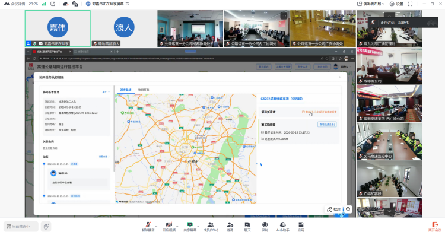Click the 查看全部 link under 动态

[x=104, y=157]
